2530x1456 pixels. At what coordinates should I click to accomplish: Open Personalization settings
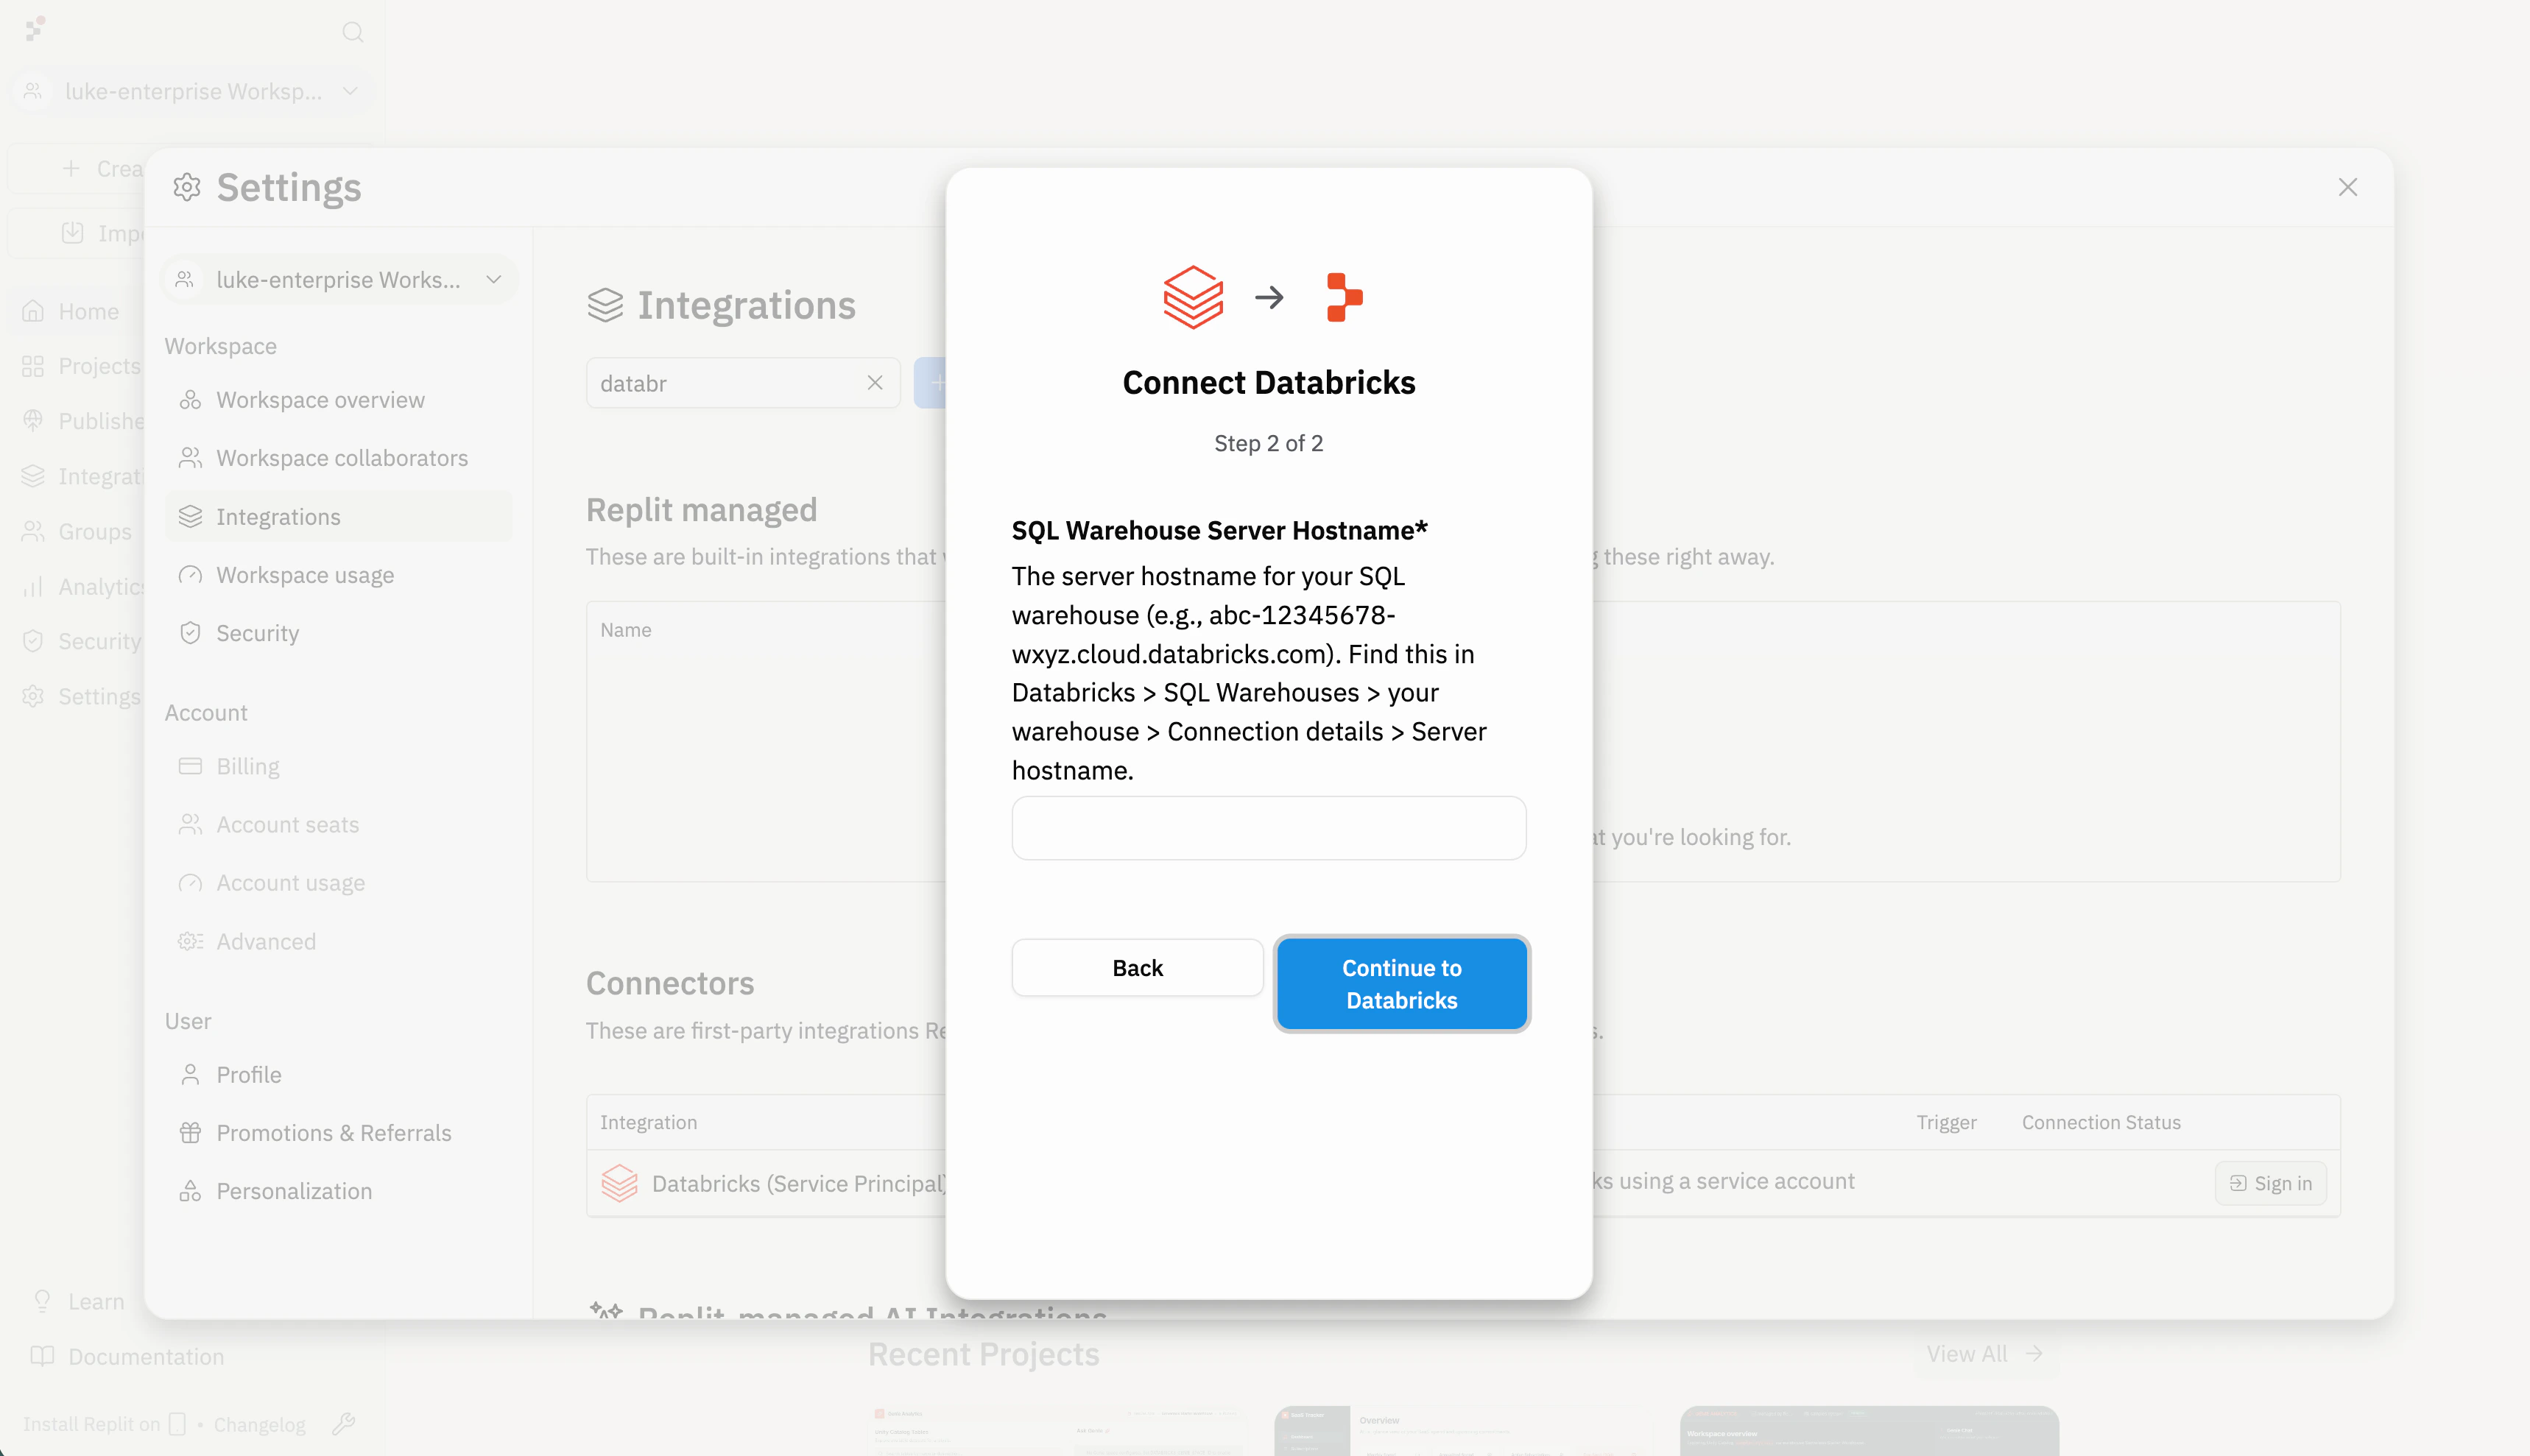click(x=339, y=1191)
